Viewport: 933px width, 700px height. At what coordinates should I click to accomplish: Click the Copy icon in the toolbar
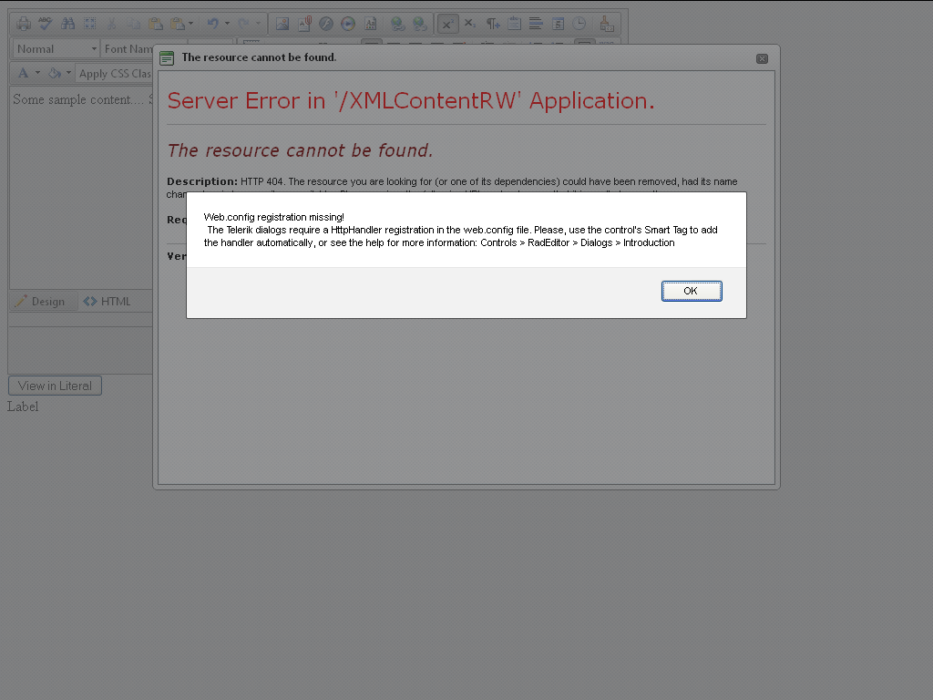(x=133, y=24)
